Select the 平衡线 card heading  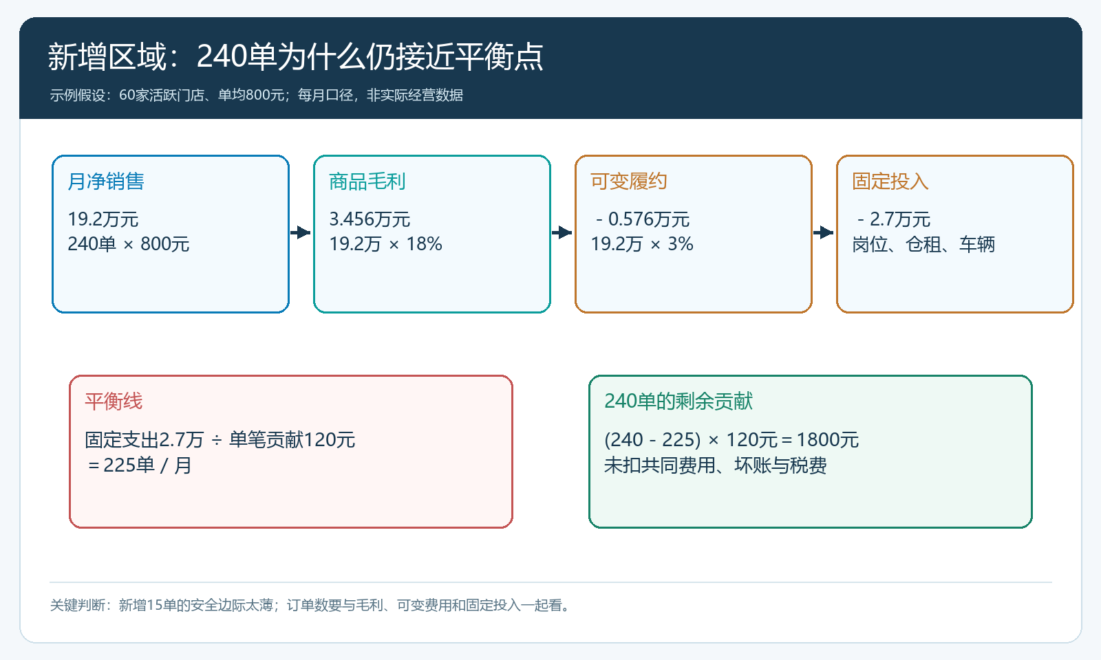(114, 401)
